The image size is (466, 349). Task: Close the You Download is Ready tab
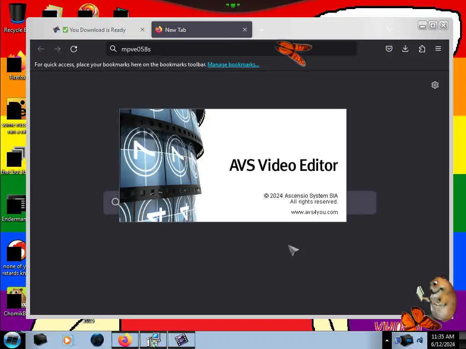[142, 30]
